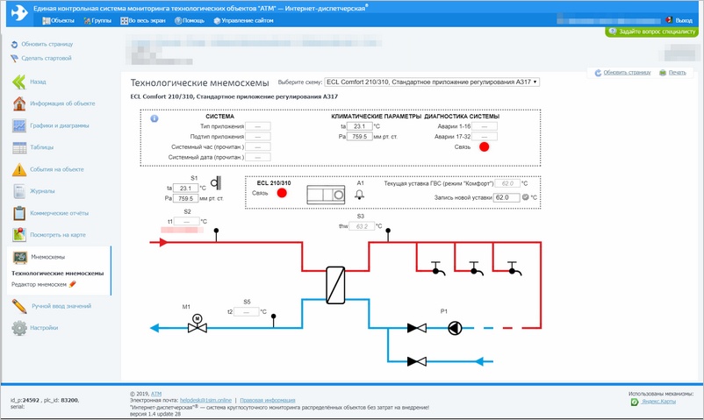This screenshot has height=420, width=704.
Task: Open the Таблицы table icon
Action: coord(18,147)
